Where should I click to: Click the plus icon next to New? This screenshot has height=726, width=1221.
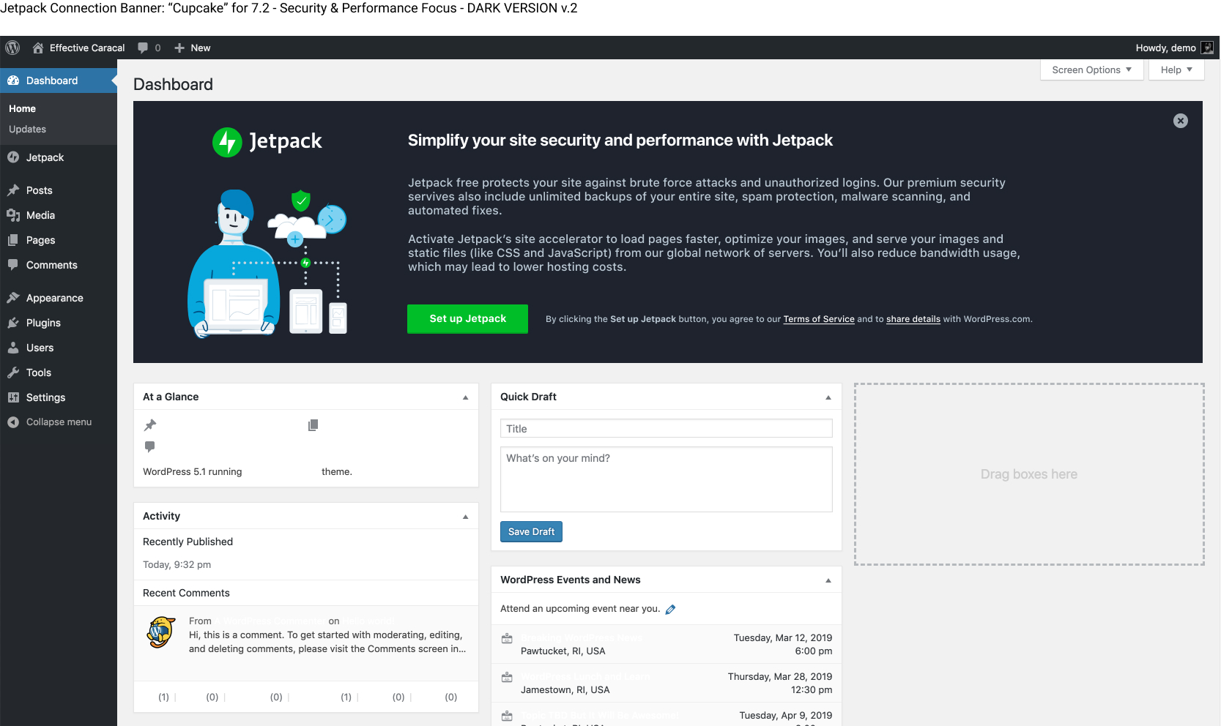[x=179, y=48]
